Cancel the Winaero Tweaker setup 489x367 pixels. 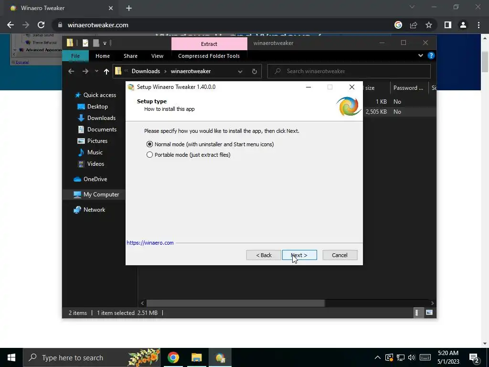(340, 255)
